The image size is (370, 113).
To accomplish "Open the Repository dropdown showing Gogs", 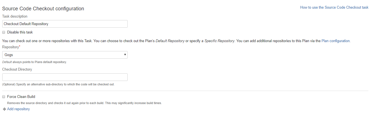I will coord(65,55).
